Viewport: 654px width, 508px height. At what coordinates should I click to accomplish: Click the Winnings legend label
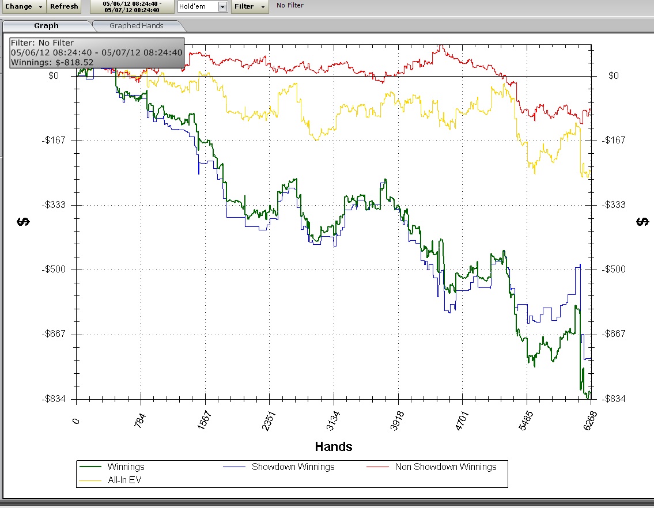point(126,467)
